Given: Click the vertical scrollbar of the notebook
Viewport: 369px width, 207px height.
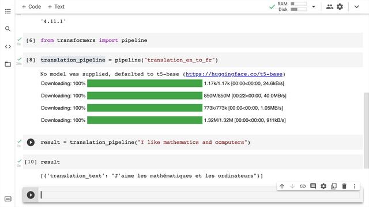Looking at the screenshot, I should click(367, 131).
